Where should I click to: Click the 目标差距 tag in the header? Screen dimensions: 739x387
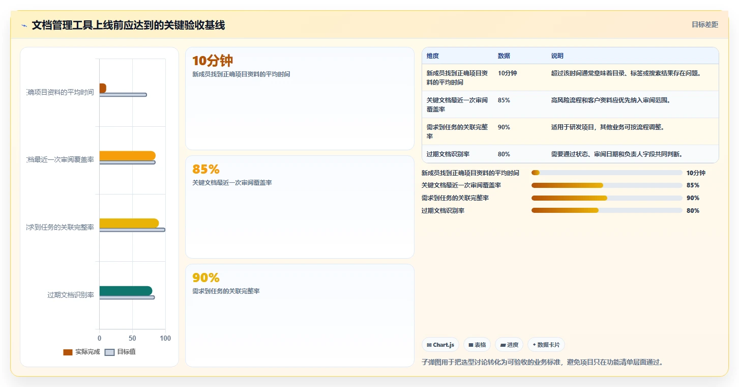click(x=704, y=24)
